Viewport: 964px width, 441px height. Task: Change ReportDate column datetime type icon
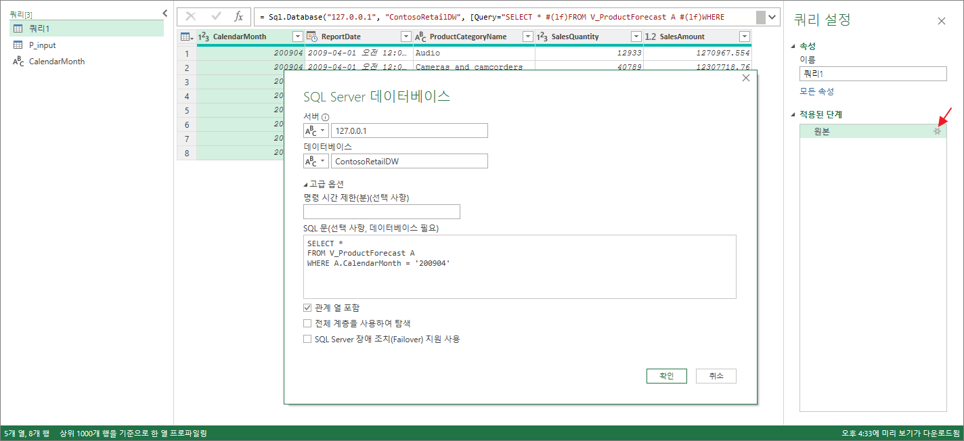(x=312, y=37)
